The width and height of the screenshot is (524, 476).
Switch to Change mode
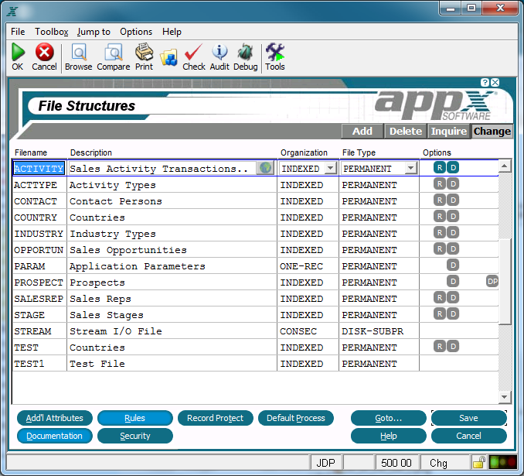(492, 132)
